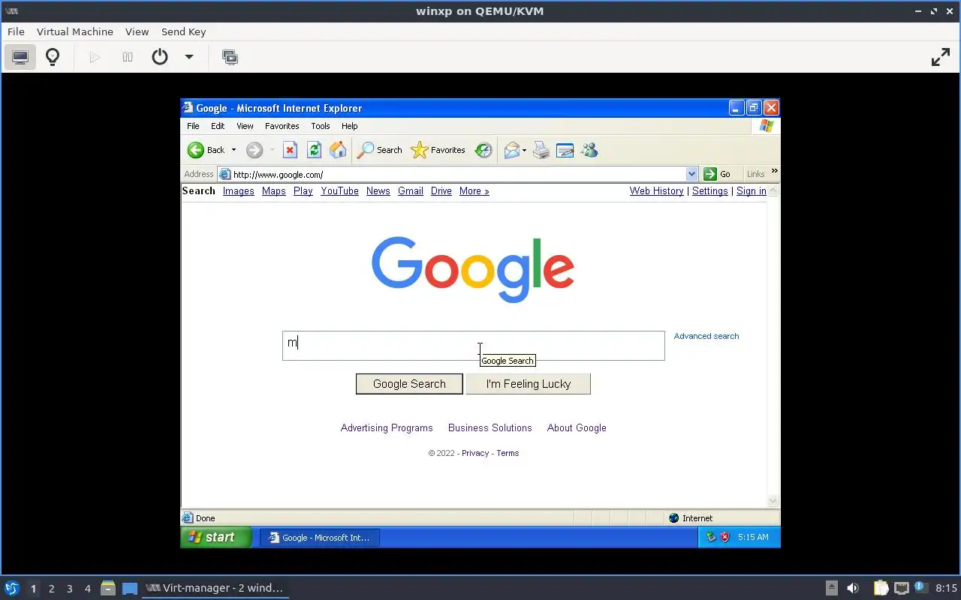This screenshot has width=961, height=600.
Task: Click the host network tray icon
Action: coord(902,588)
